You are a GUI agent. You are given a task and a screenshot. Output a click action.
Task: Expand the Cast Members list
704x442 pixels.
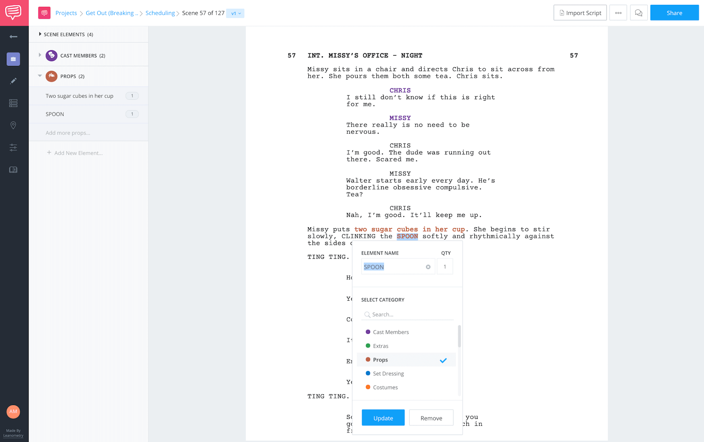[x=40, y=55]
